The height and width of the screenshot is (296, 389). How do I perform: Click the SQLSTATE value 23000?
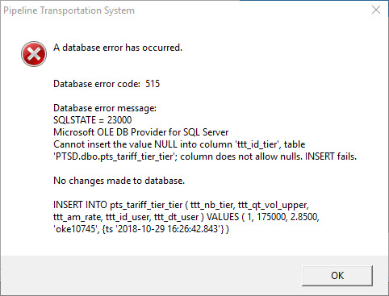(x=119, y=120)
